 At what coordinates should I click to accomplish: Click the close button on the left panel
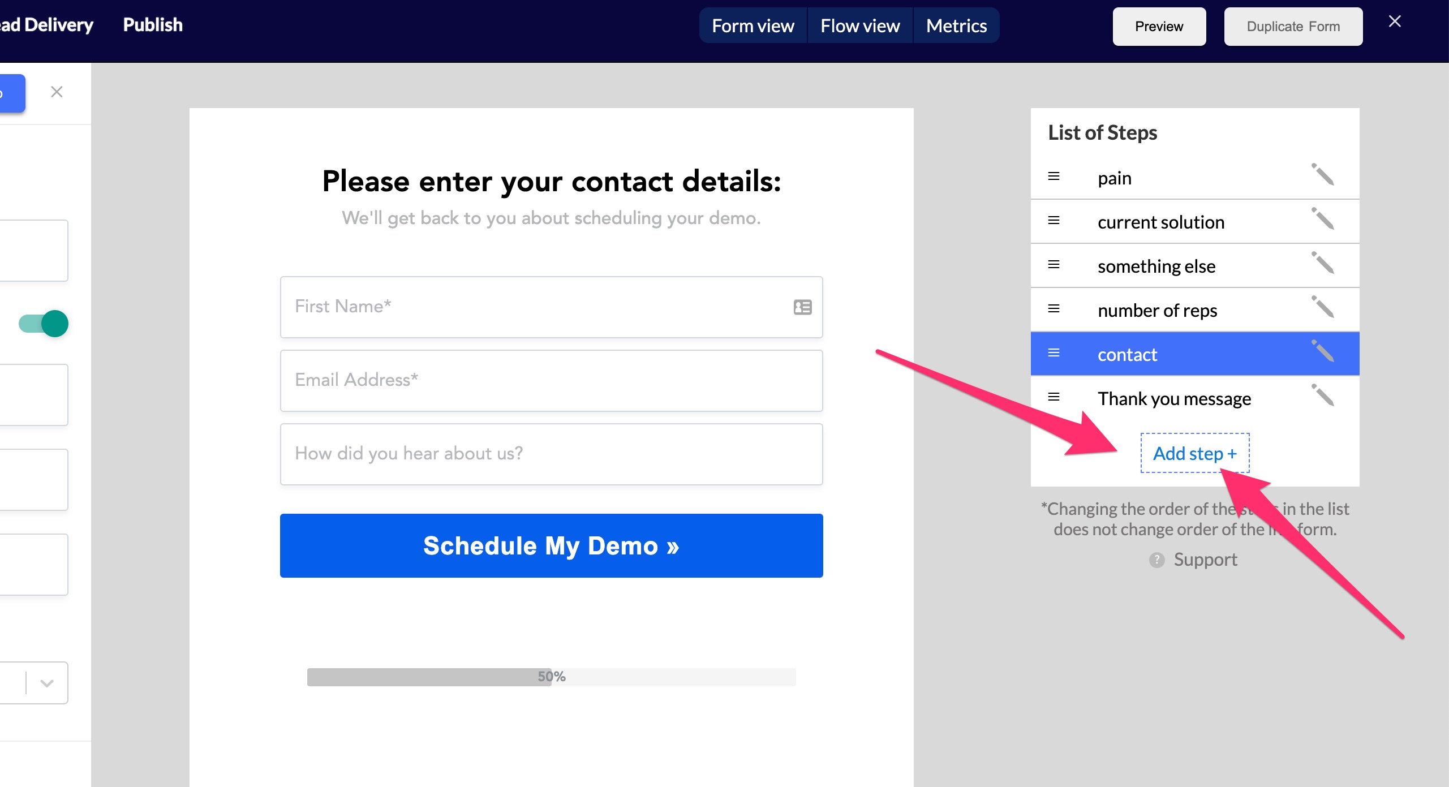pyautogui.click(x=56, y=92)
